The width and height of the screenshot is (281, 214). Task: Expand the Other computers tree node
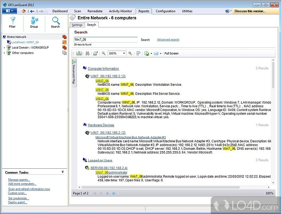5,53
